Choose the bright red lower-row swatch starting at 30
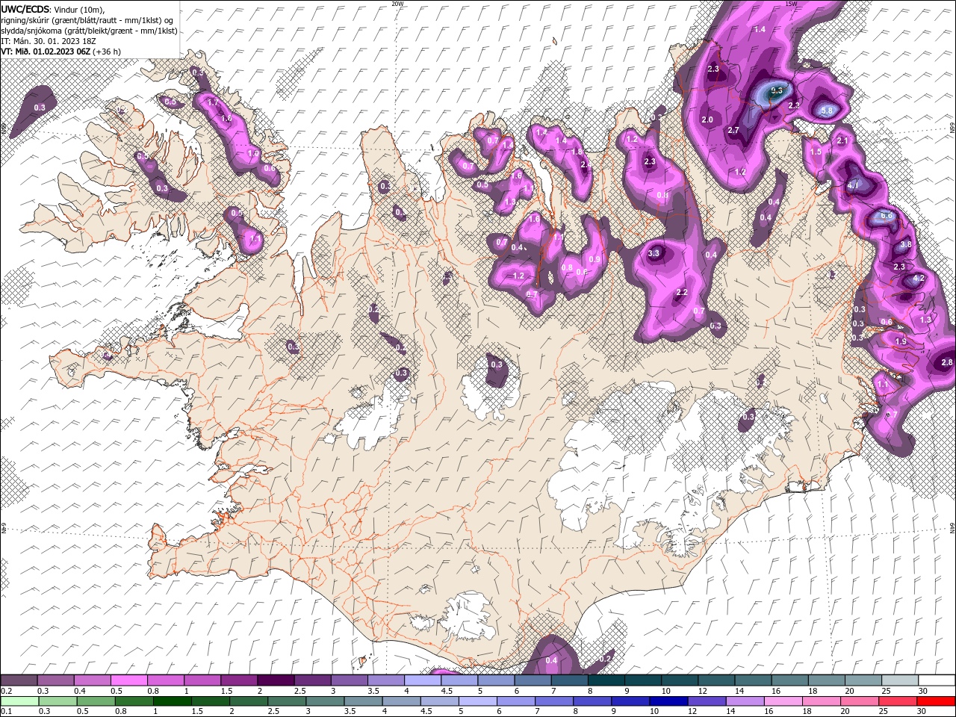The height and width of the screenshot is (717, 956). (x=936, y=701)
